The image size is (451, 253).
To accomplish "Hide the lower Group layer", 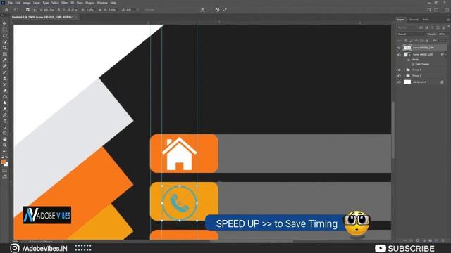I will pos(399,76).
